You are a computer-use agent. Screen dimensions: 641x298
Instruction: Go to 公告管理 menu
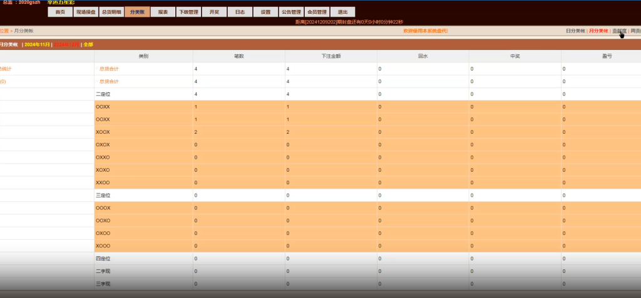(x=291, y=12)
